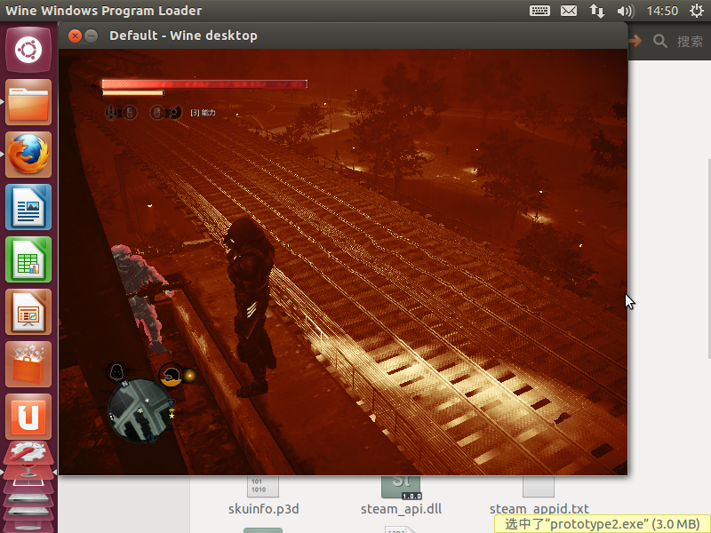Image resolution: width=711 pixels, height=533 pixels.
Task: Open LibreOffice Writer from launcher
Action: coord(28,207)
